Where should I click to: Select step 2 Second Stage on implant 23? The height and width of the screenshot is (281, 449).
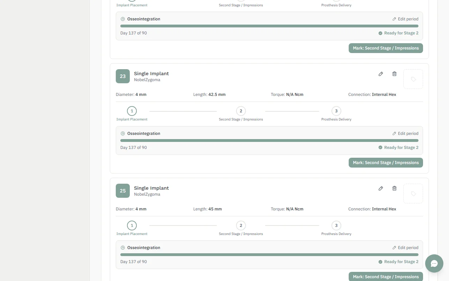pyautogui.click(x=241, y=111)
